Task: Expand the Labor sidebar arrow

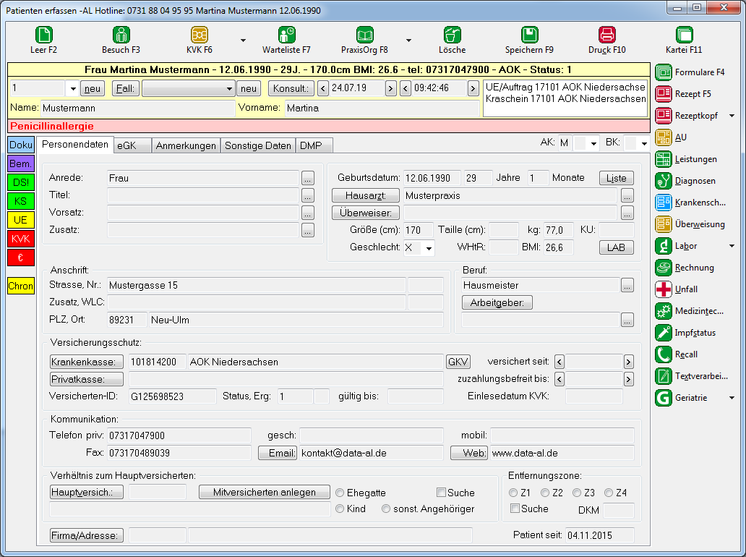Action: (x=732, y=246)
